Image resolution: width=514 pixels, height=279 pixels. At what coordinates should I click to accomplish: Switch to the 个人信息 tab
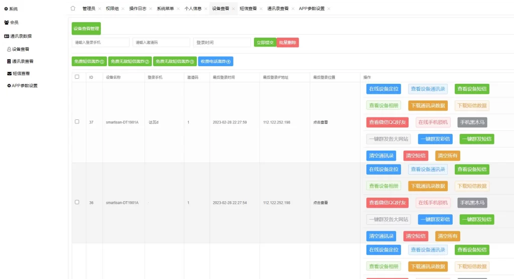(193, 9)
